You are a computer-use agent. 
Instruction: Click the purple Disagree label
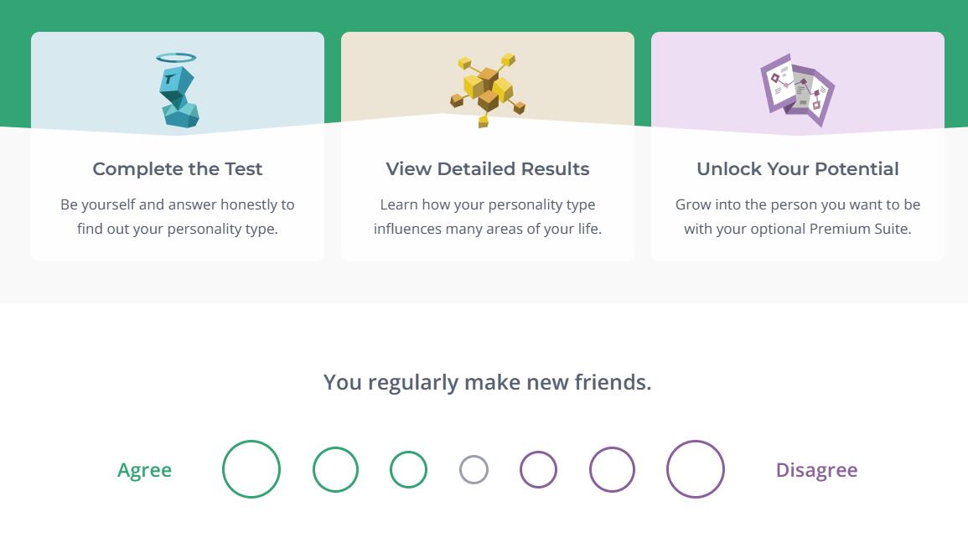click(816, 470)
